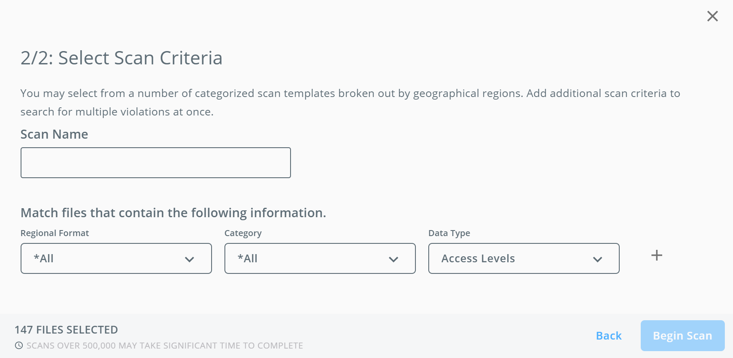The height and width of the screenshot is (358, 733).
Task: Start scanning with Begin Scan button
Action: click(x=682, y=336)
